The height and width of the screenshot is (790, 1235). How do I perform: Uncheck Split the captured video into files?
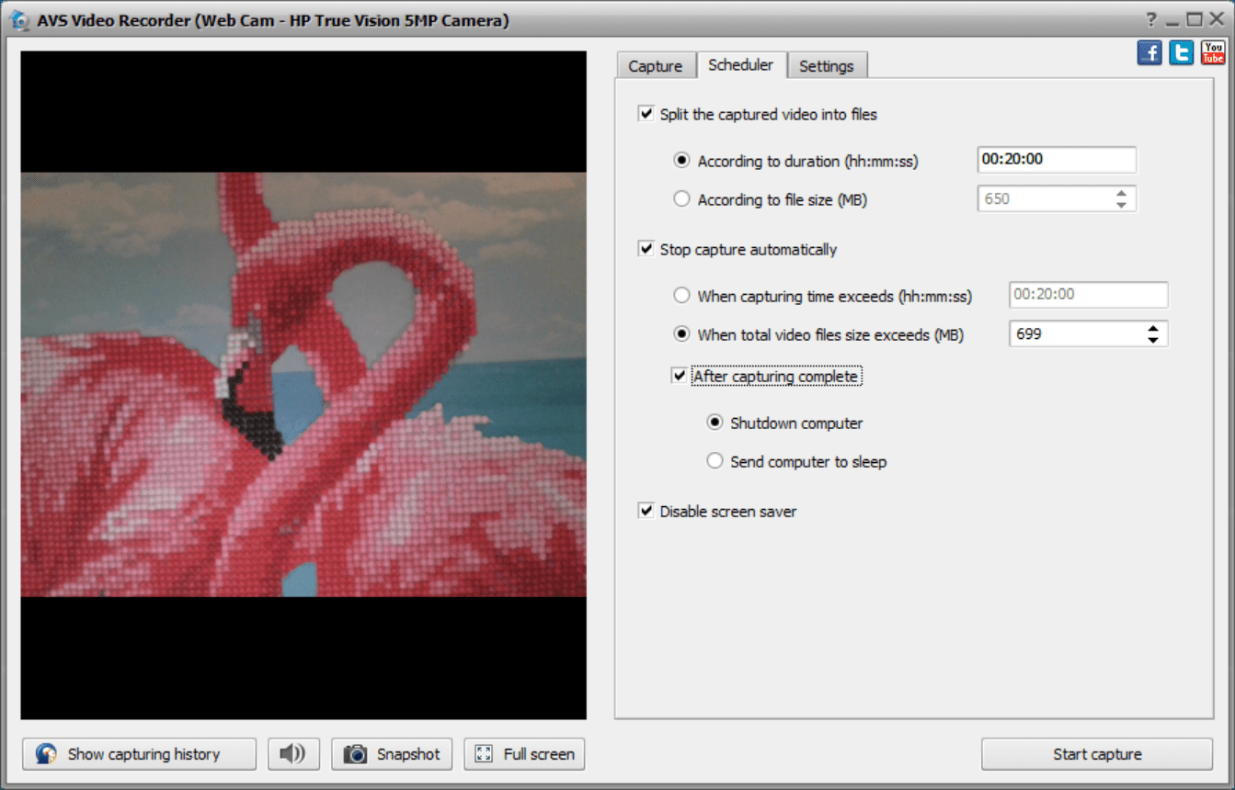646,114
